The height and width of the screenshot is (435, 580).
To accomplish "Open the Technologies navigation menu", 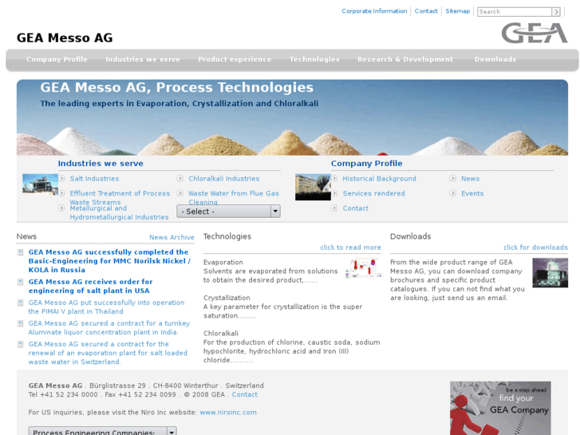I will (314, 60).
